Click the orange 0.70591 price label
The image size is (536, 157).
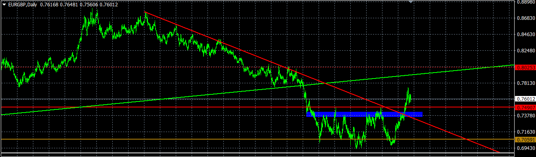pyautogui.click(x=525, y=140)
